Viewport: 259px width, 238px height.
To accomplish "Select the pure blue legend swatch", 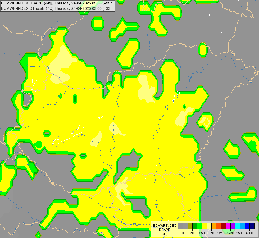I will tap(247, 226).
